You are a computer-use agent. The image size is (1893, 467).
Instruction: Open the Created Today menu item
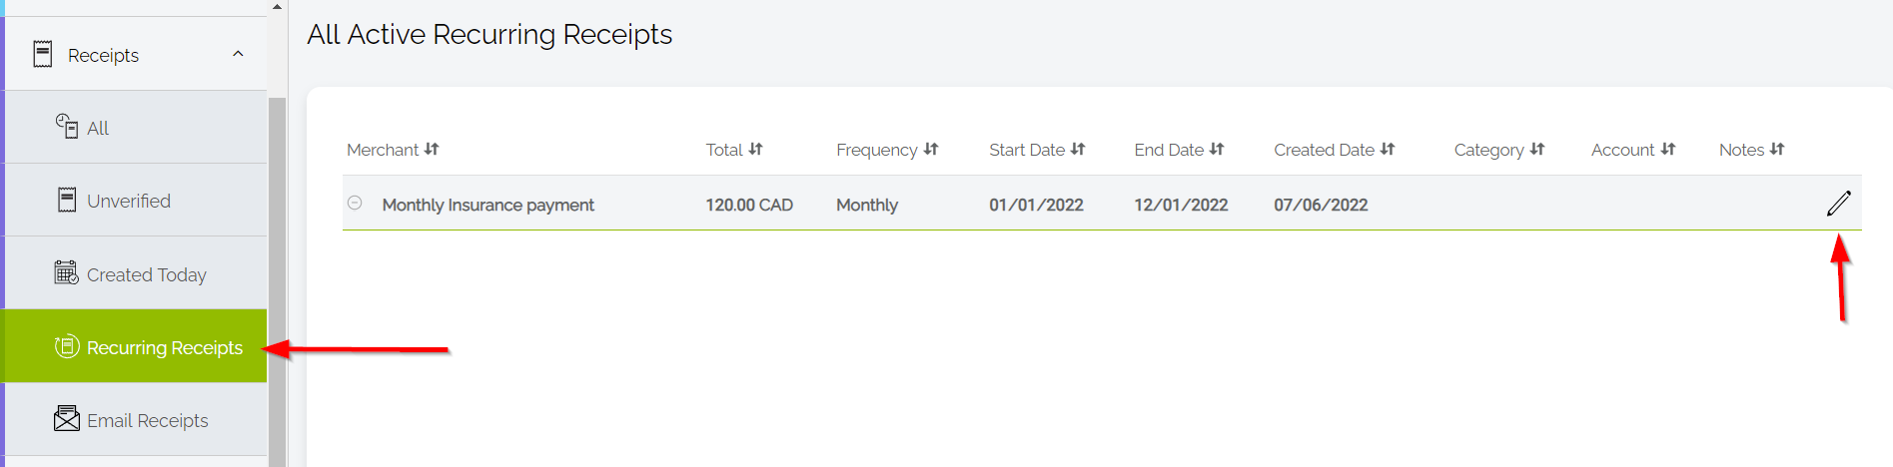click(x=146, y=274)
